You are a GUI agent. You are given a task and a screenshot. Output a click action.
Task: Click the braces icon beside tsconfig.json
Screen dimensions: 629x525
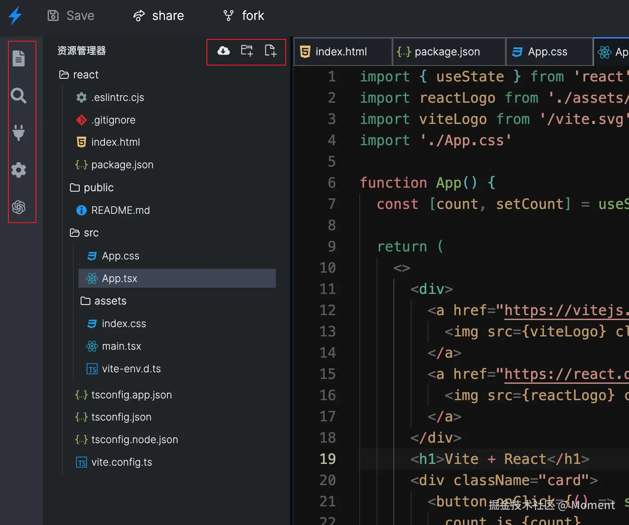click(x=82, y=417)
